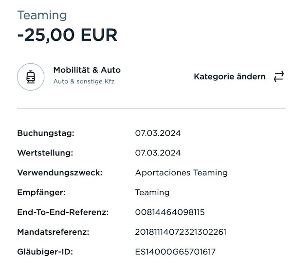
Task: Open Kategorie ändern
Action: tap(230, 76)
